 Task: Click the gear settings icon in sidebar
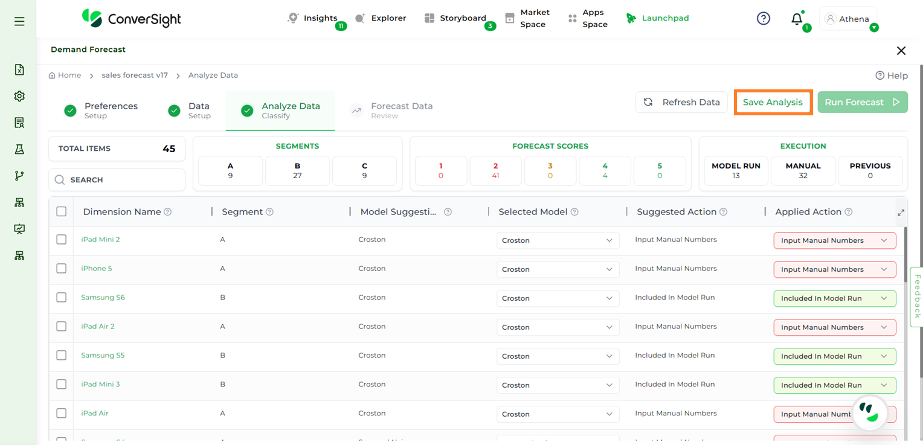coord(19,96)
